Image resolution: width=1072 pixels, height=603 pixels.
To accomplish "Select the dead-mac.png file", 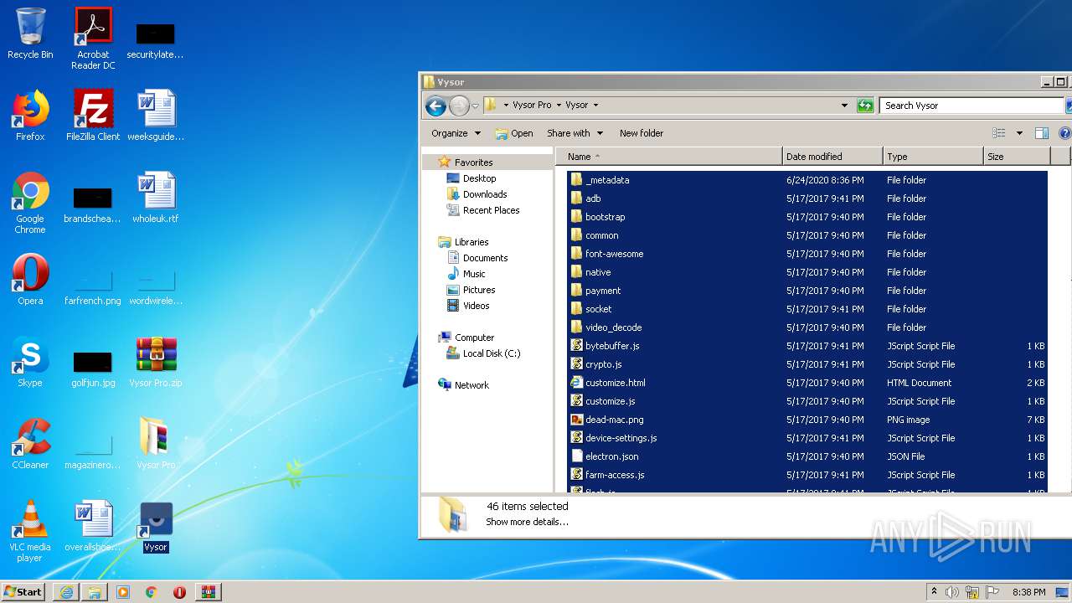I will (807, 420).
